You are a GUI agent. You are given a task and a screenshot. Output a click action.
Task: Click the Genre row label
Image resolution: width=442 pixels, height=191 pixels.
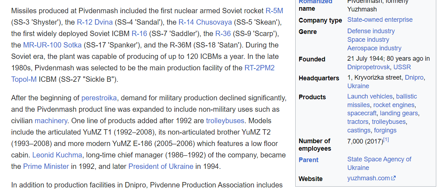[307, 31]
